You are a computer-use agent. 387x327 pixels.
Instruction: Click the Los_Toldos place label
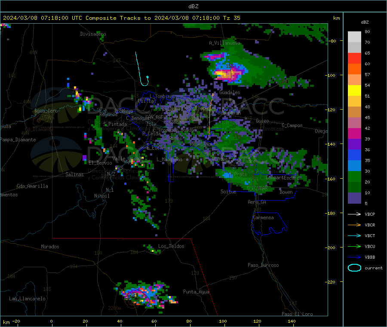coord(171,246)
